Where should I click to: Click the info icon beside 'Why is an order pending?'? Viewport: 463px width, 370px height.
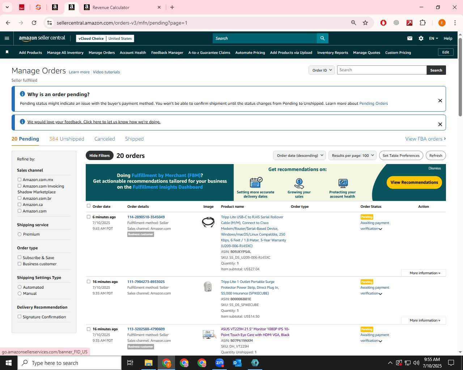[22, 94]
